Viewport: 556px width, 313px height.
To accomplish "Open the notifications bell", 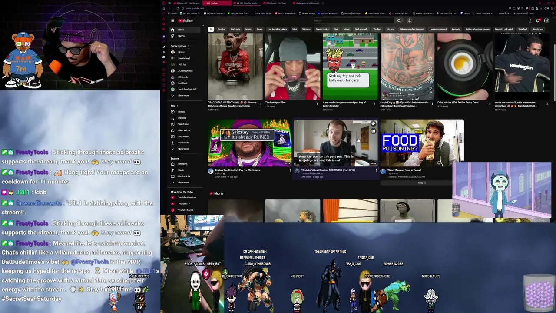I will pos(538,20).
